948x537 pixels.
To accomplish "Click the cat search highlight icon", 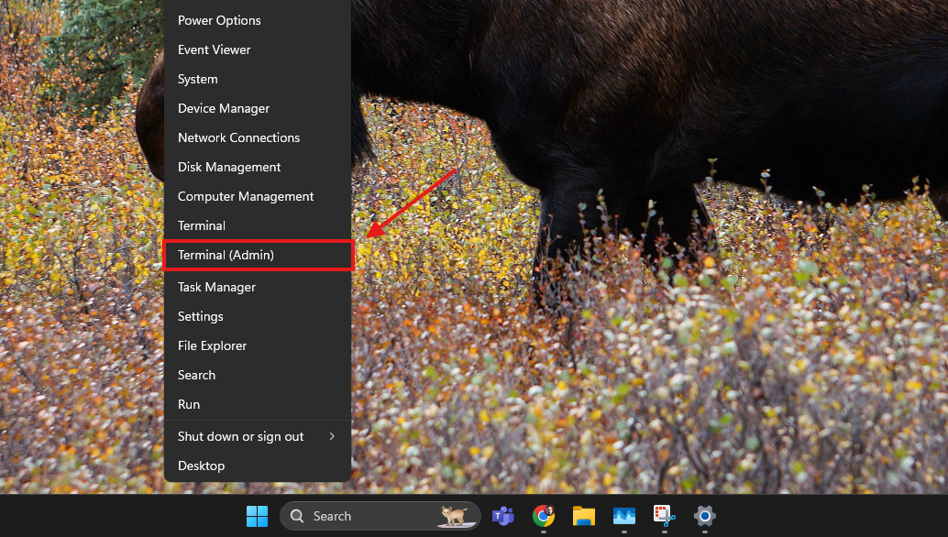I will (x=454, y=516).
